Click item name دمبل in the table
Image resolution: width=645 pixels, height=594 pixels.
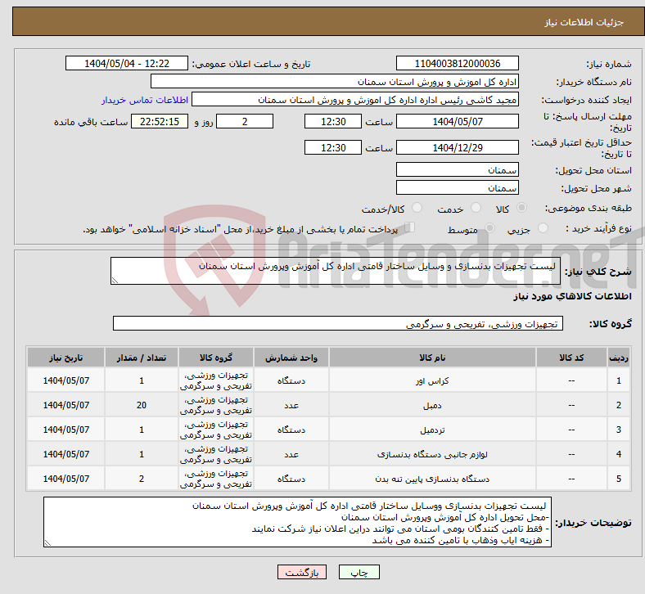click(432, 405)
